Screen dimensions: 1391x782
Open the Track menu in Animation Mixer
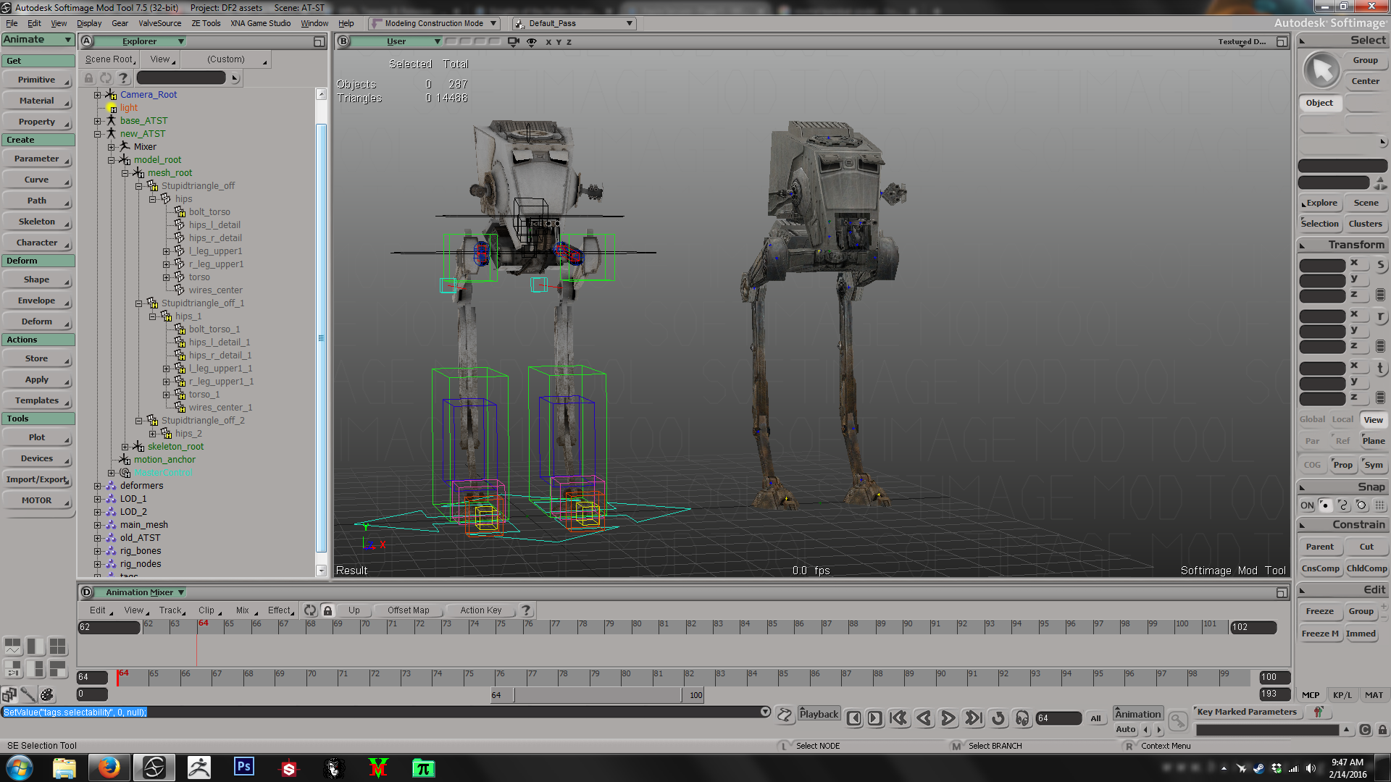[172, 610]
